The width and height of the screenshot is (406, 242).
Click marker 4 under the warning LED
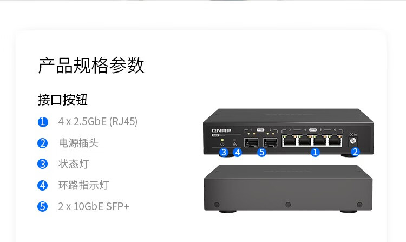pyautogui.click(x=237, y=153)
